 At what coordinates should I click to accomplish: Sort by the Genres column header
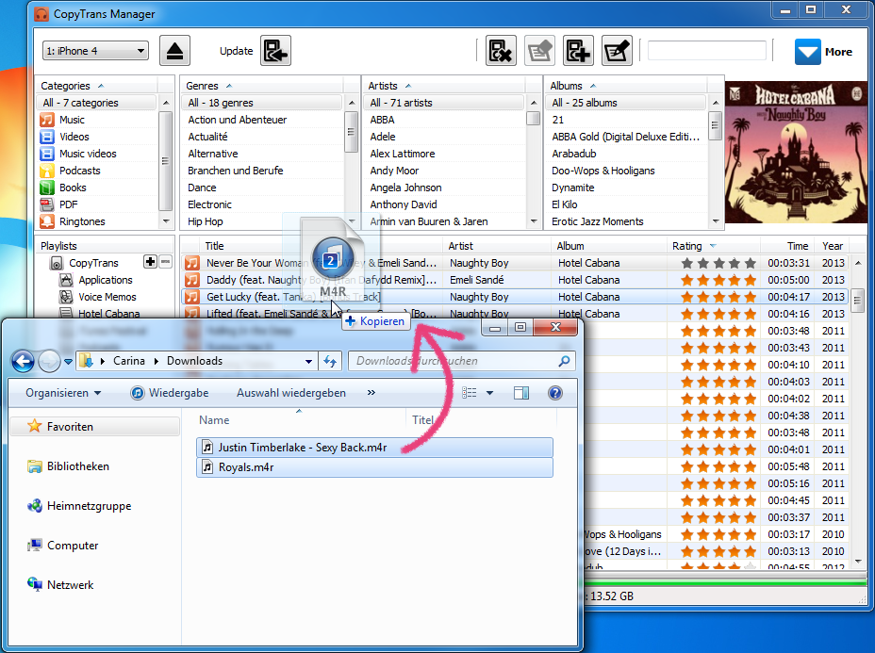coord(262,86)
